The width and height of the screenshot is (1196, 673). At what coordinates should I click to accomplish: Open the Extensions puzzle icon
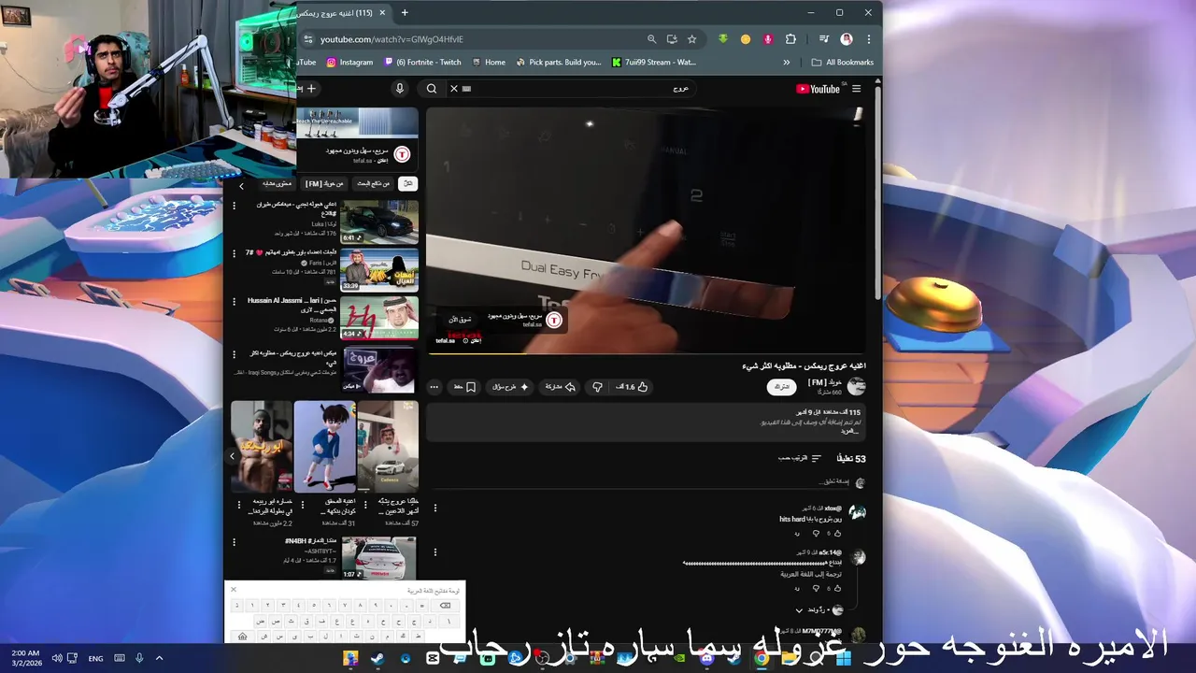(790, 39)
